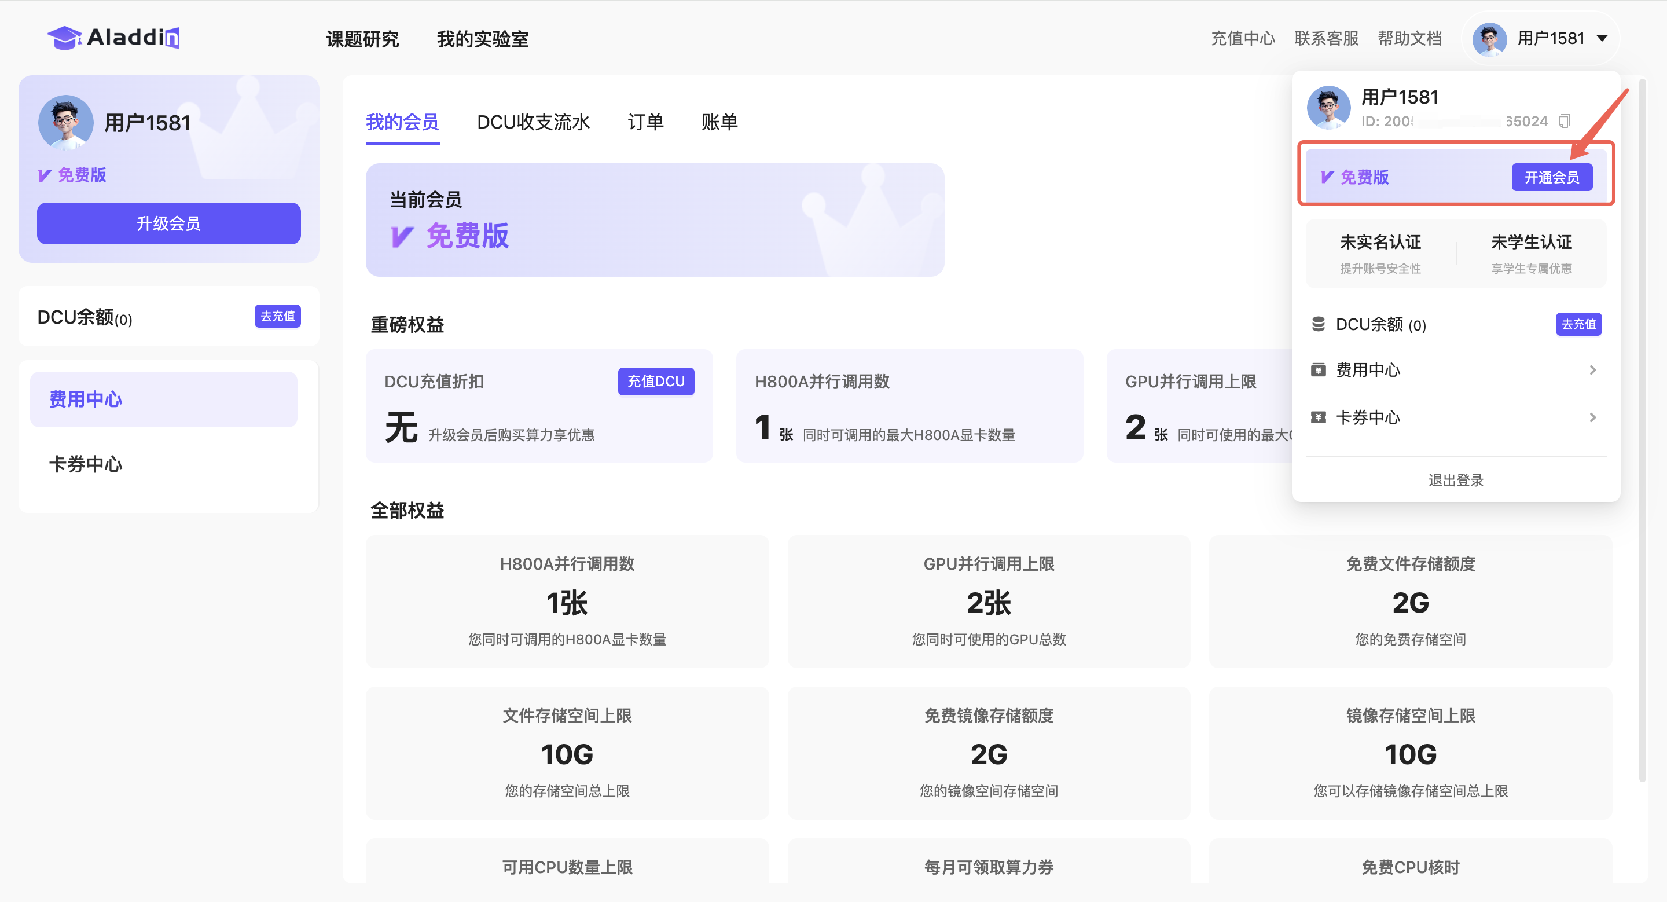Viewport: 1667px width, 902px height.
Task: Copy the user ID with copy icon
Action: [x=1564, y=121]
